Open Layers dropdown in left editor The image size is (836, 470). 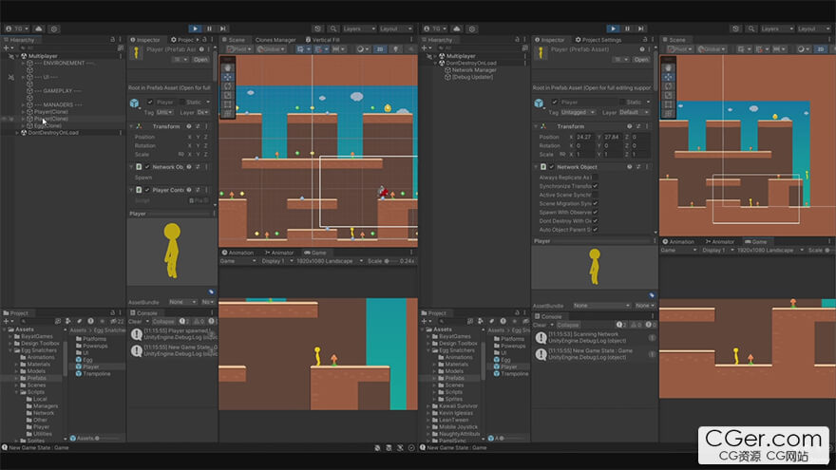[359, 28]
